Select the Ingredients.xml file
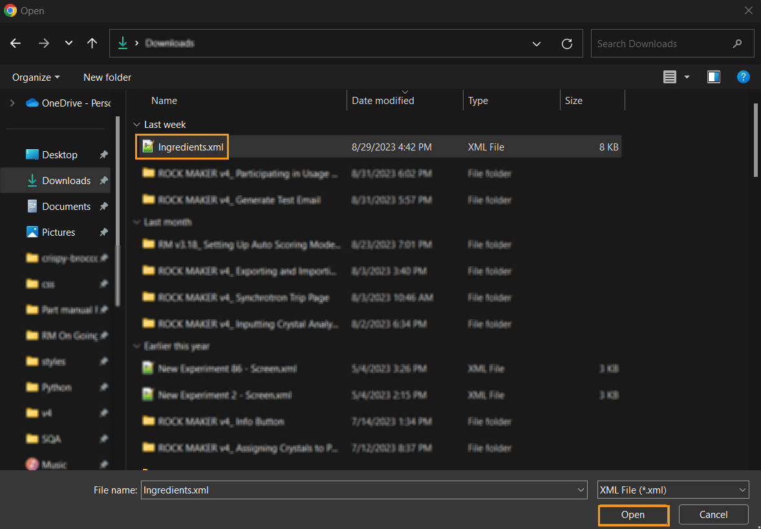Image resolution: width=761 pixels, height=529 pixels. [x=190, y=147]
